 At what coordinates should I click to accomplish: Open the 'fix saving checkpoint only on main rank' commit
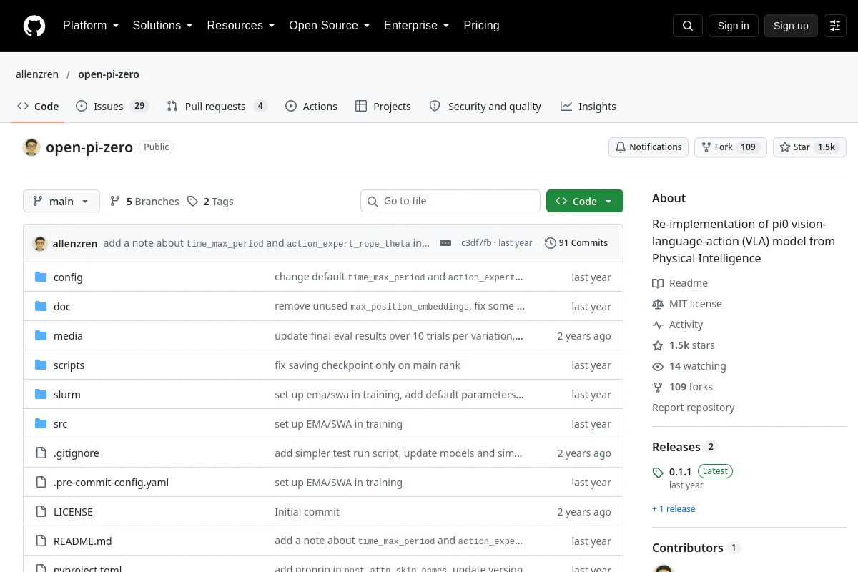click(368, 365)
